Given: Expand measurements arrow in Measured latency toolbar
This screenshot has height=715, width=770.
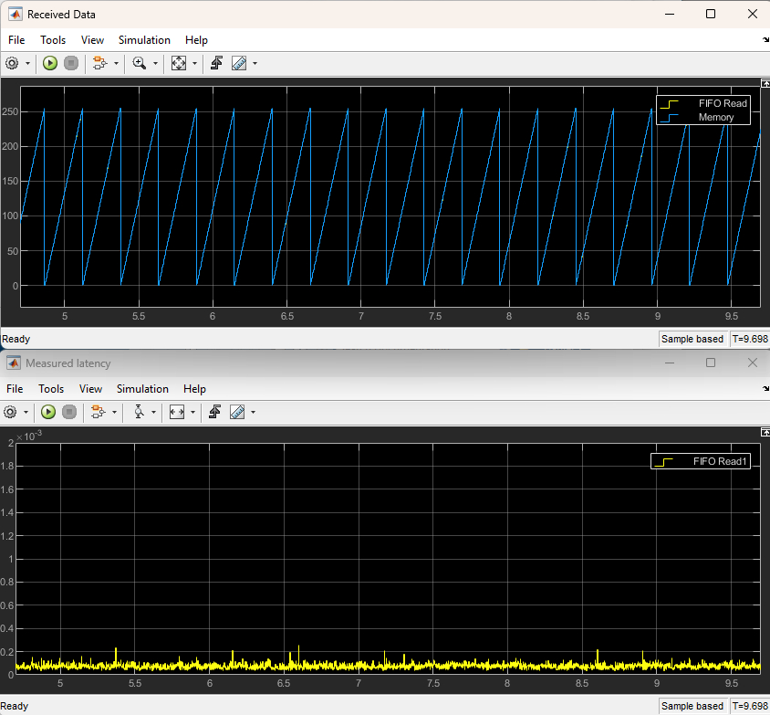Looking at the screenshot, I should pos(253,413).
